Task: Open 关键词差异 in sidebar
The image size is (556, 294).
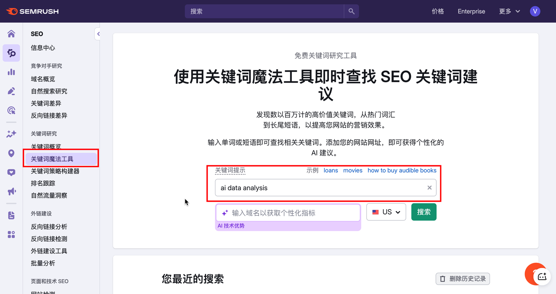Action: [x=46, y=103]
